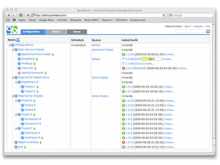Collapse the Project A tree node
Image resolution: width=220 pixels, height=165 pixels.
point(16,101)
